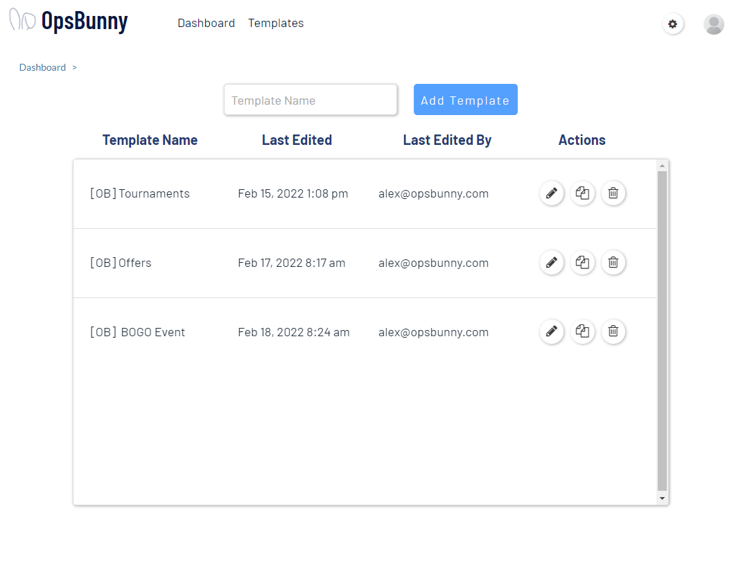This screenshot has width=734, height=565.
Task: Click the Feb 18, 2022 8:24 am date
Action: tap(293, 332)
